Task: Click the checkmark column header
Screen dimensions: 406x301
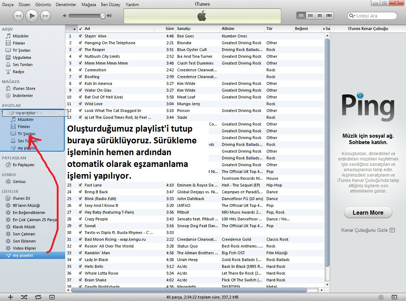Action: (80, 29)
